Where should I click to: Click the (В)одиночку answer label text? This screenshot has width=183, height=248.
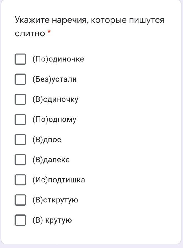coord(55,100)
